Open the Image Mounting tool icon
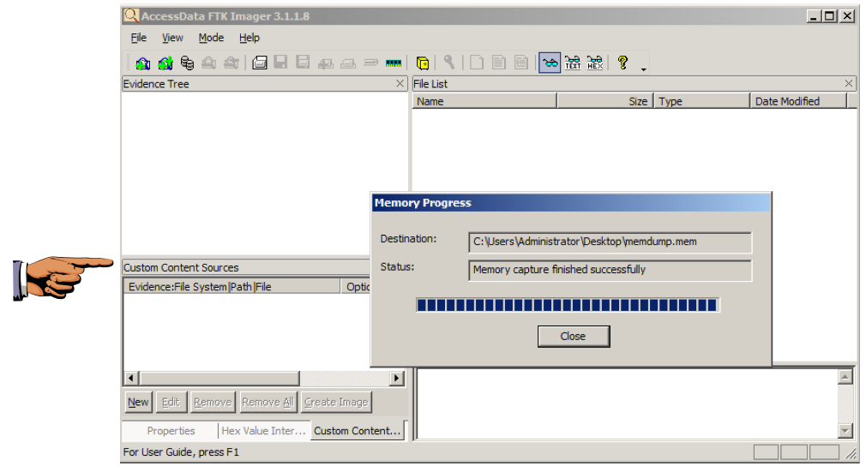The width and height of the screenshot is (866, 472). (187, 63)
